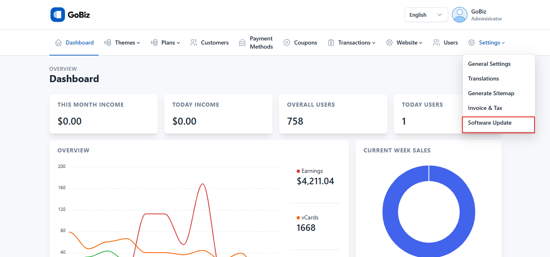Click the Dashboard home icon
Screen dimensions: 550x257
[x=58, y=42]
